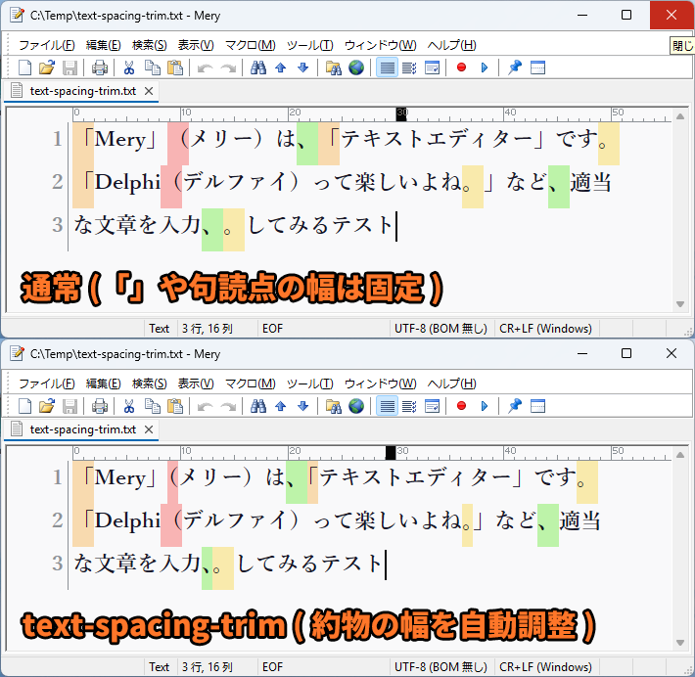This screenshot has width=695, height=677.
Task: Open ウィンドウ(W) menu in top window
Action: point(381,45)
